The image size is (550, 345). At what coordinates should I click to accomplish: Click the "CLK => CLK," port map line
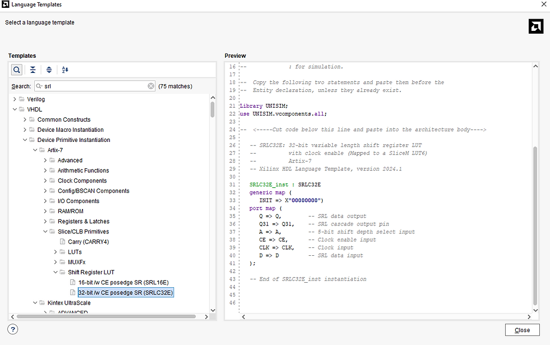[x=277, y=247]
